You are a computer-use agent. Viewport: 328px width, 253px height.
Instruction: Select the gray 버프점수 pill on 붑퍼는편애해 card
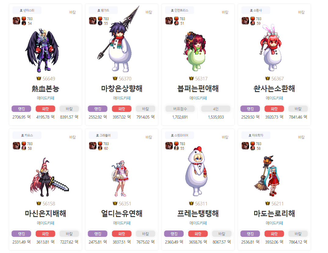coord(180,109)
